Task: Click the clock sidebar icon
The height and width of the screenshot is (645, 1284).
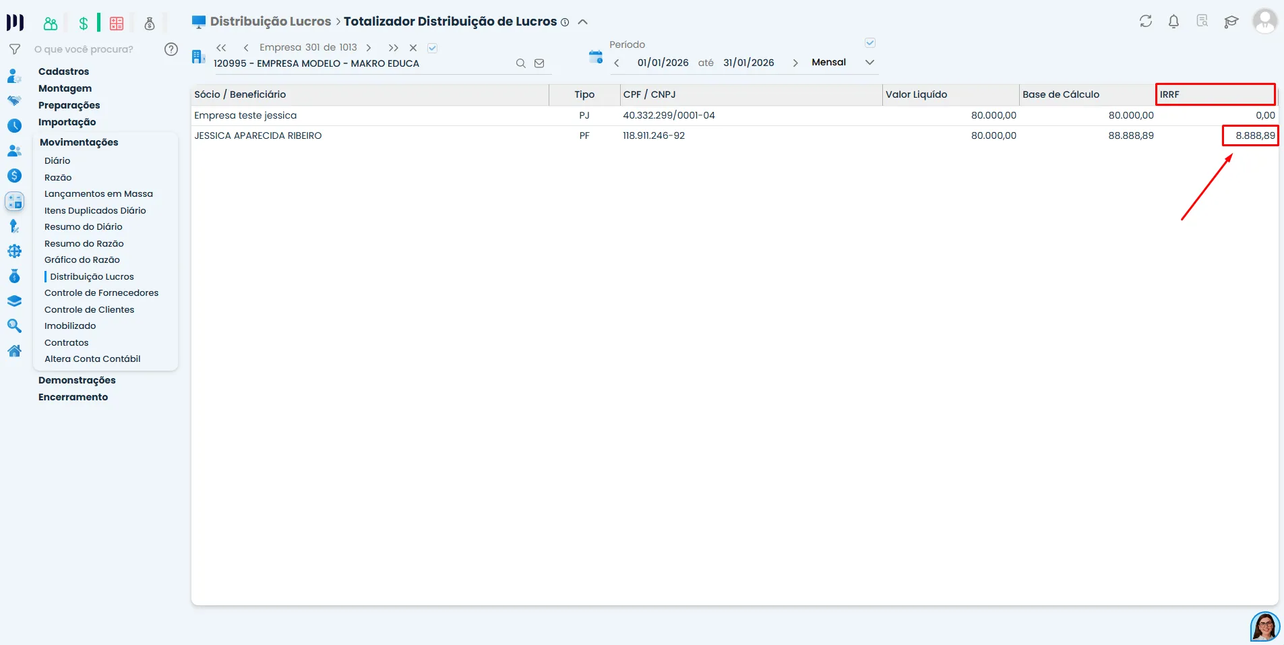Action: (14, 125)
